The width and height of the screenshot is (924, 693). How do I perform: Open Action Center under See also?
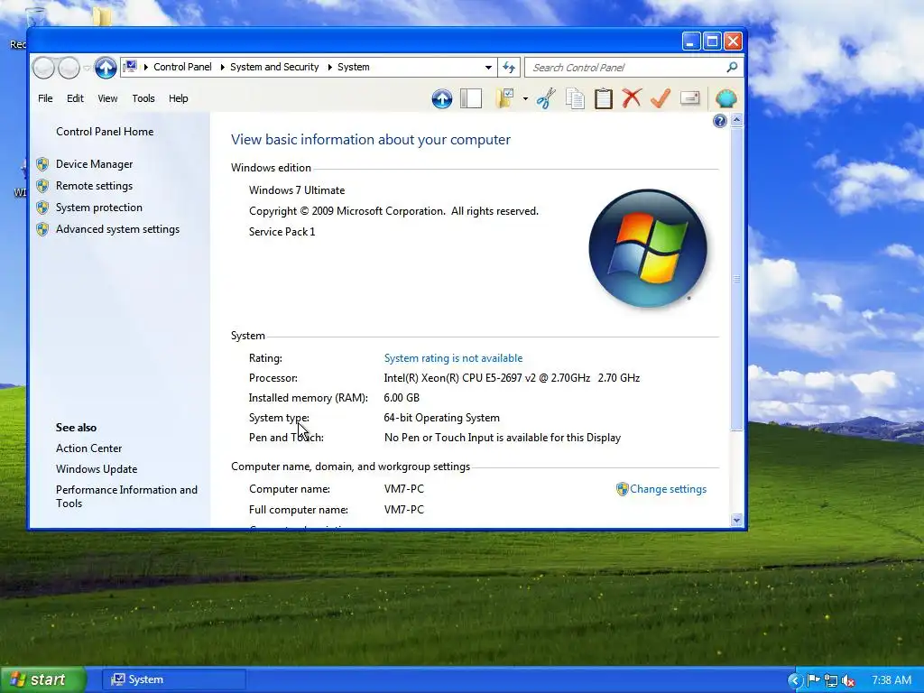click(89, 448)
